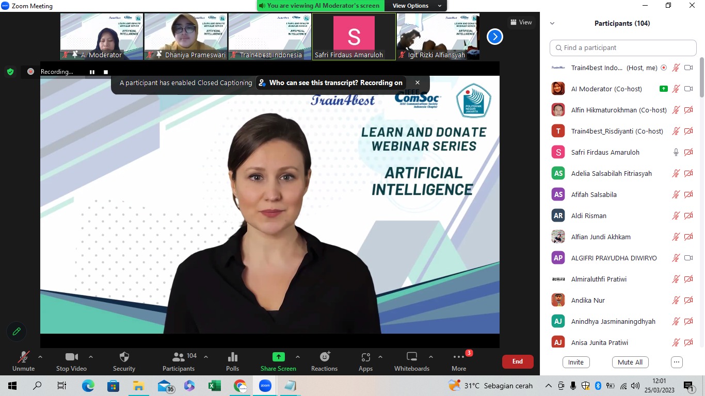Open the View layout menu
Viewport: 705px width, 396px height.
point(521,22)
